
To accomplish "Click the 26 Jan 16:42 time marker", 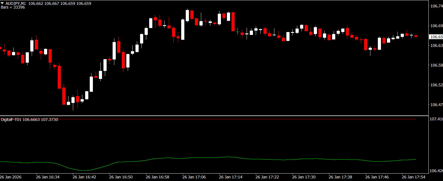I will click(x=84, y=177).
